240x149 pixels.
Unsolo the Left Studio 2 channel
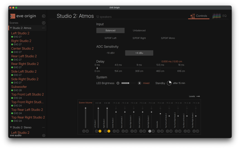pyautogui.click(x=100, y=131)
